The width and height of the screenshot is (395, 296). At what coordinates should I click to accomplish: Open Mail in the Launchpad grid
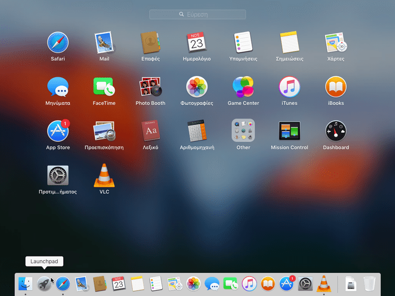click(x=104, y=43)
